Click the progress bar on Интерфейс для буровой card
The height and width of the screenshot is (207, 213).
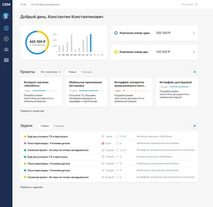182,87
